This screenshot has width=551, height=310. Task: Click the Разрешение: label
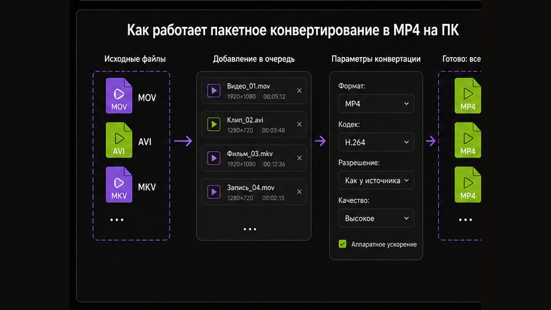(359, 163)
